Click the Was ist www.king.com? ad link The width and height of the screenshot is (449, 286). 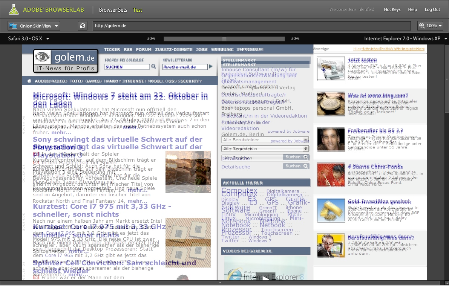point(378,95)
